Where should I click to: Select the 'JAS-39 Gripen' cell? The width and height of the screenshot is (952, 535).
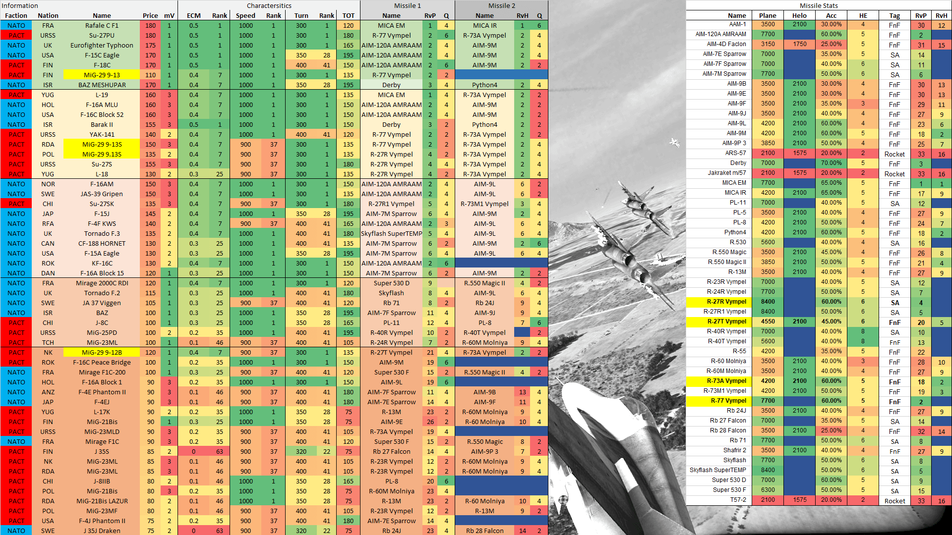[102, 194]
